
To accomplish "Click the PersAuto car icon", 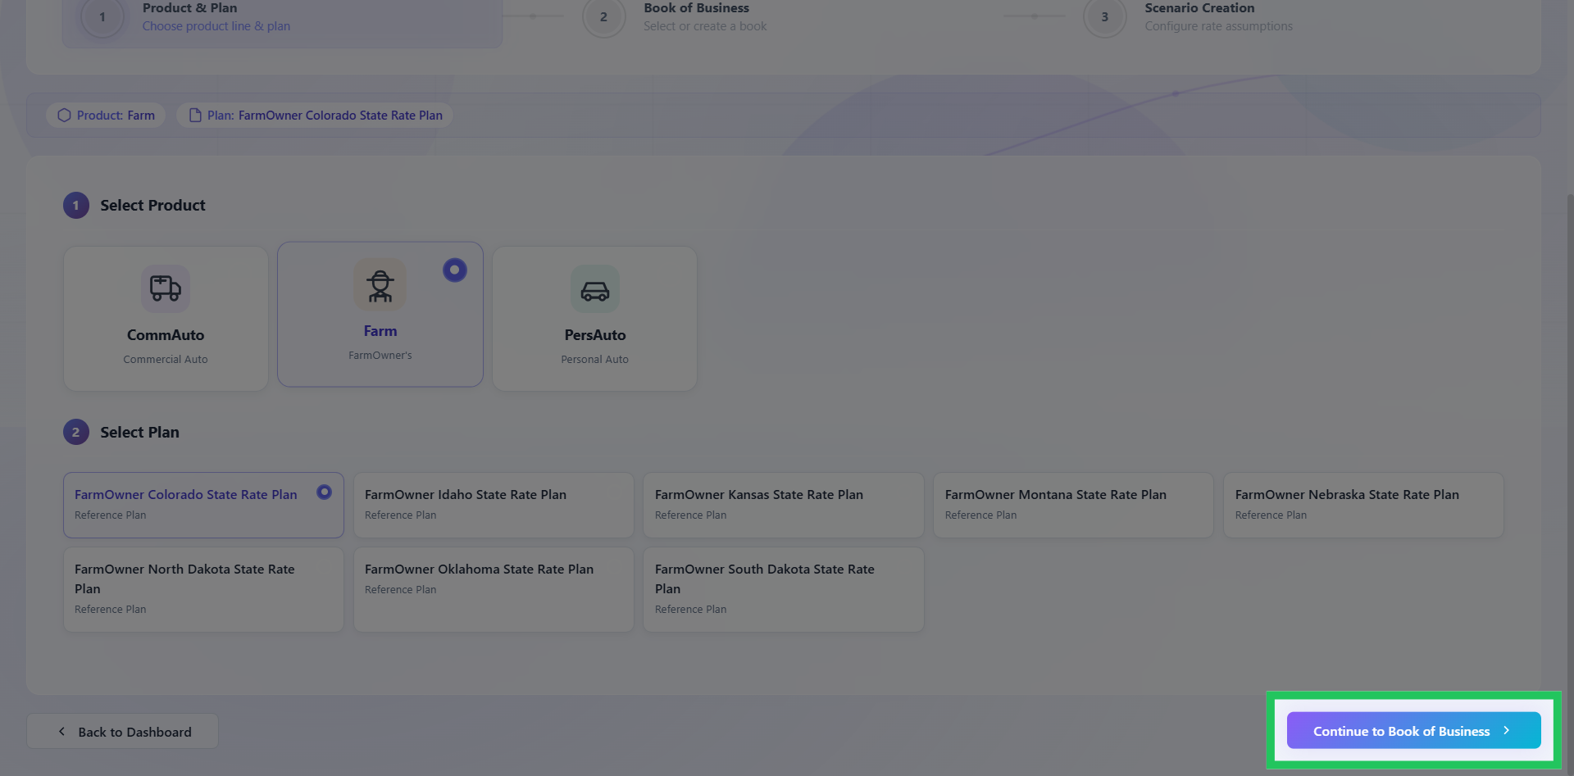I will coord(595,290).
